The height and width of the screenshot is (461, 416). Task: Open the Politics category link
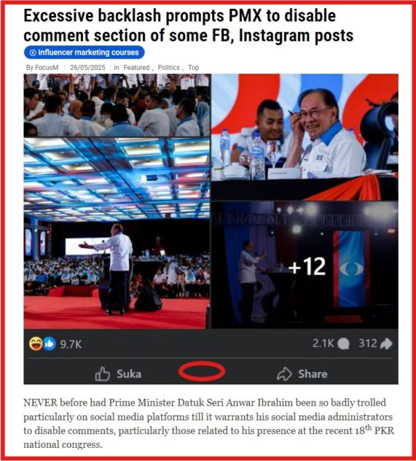tap(169, 68)
